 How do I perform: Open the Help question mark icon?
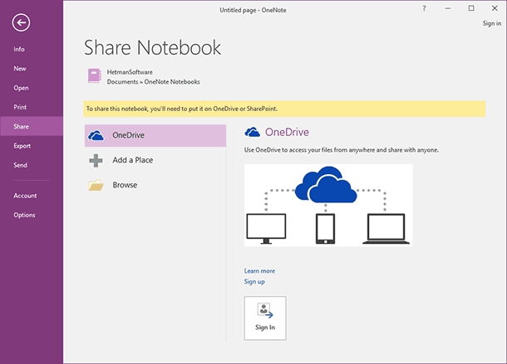[x=424, y=9]
